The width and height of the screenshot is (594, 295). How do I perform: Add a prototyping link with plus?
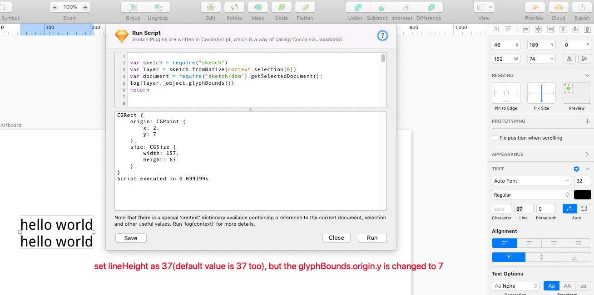tap(587, 121)
